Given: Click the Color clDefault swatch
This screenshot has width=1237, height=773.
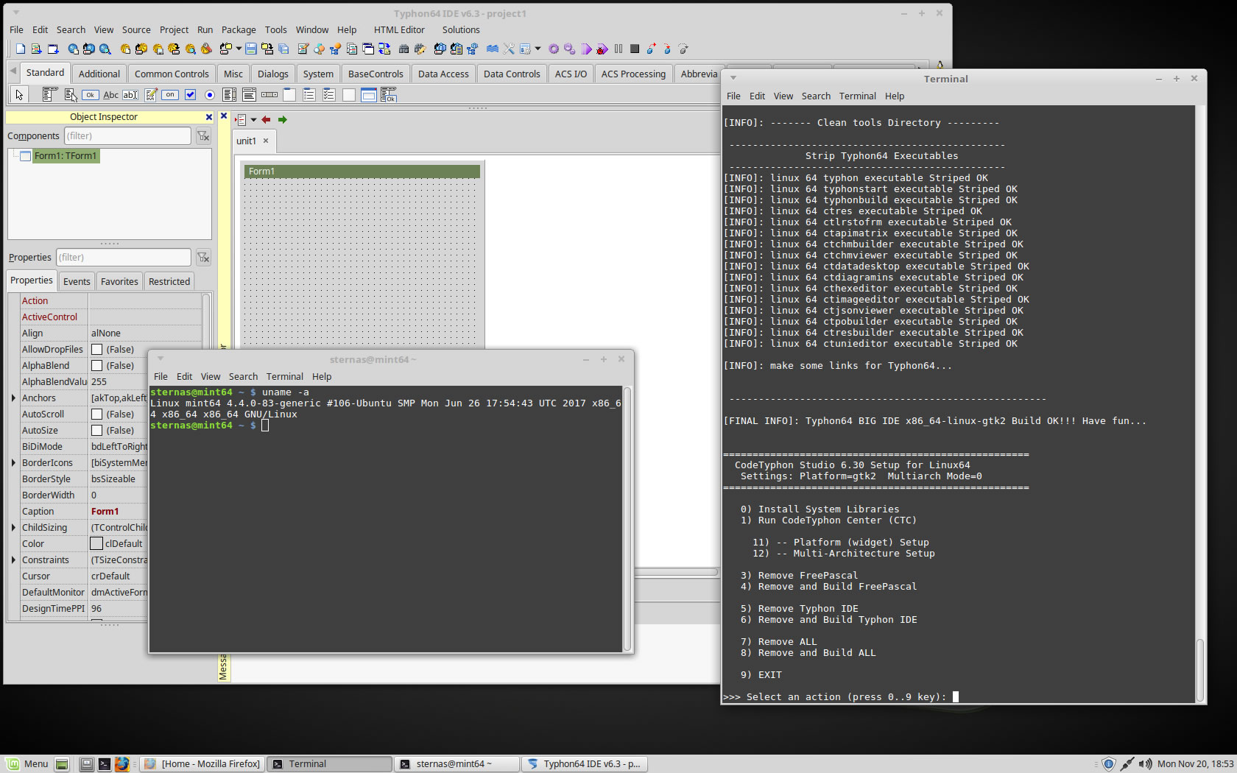Looking at the screenshot, I should [x=96, y=544].
